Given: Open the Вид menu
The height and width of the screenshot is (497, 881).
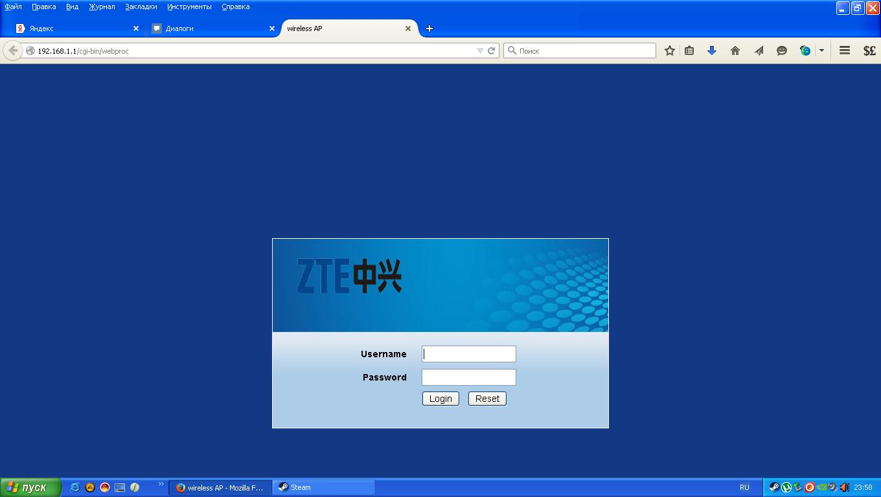Looking at the screenshot, I should tap(72, 6).
